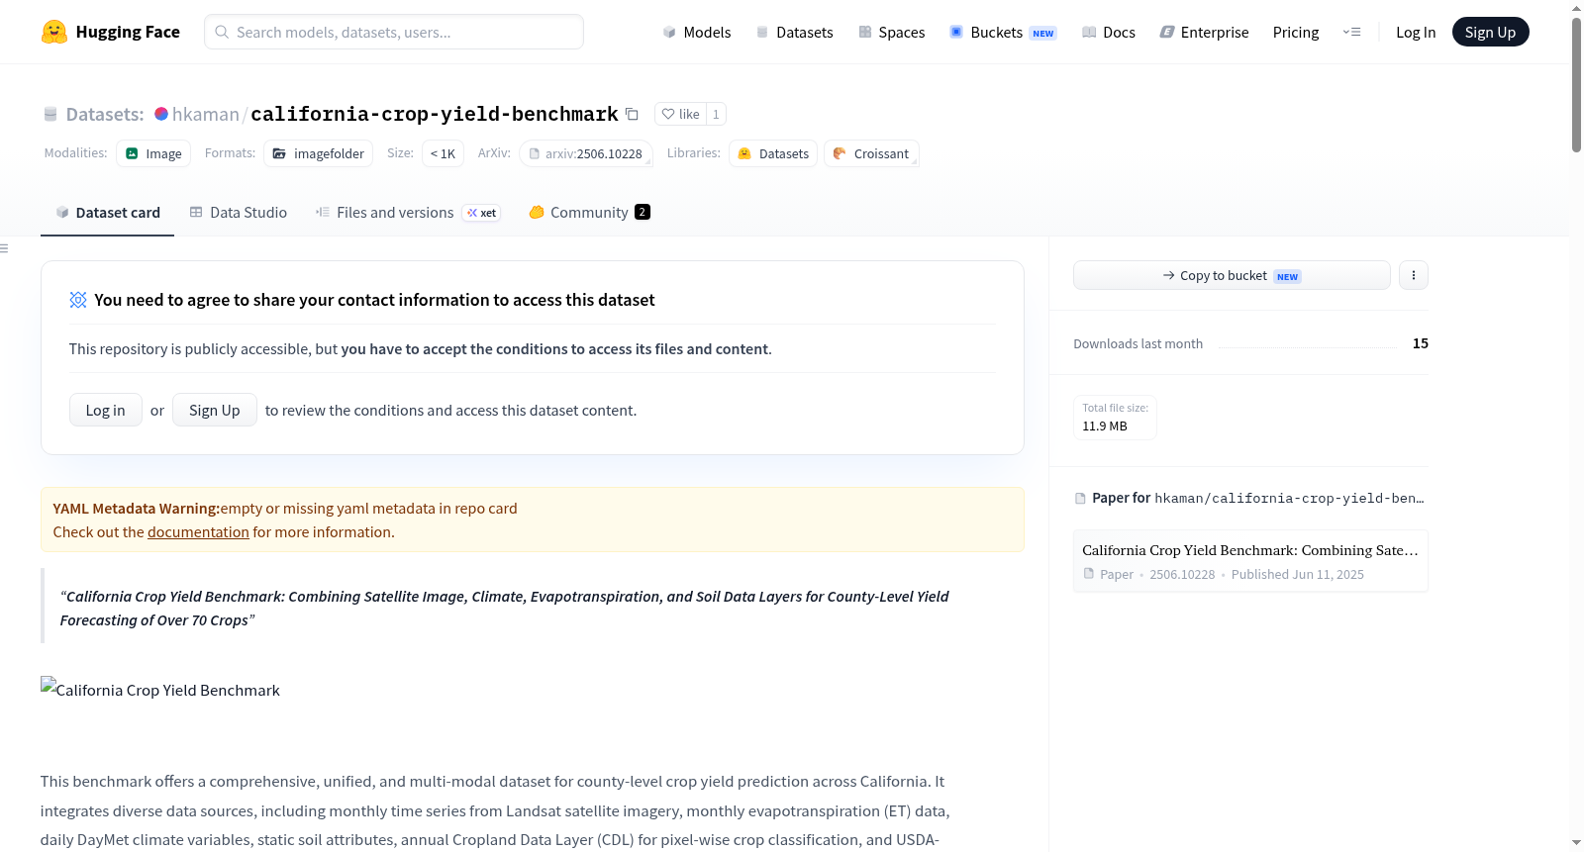The height and width of the screenshot is (852, 1584).
Task: Open the Buckets navigation item
Action: (1003, 32)
